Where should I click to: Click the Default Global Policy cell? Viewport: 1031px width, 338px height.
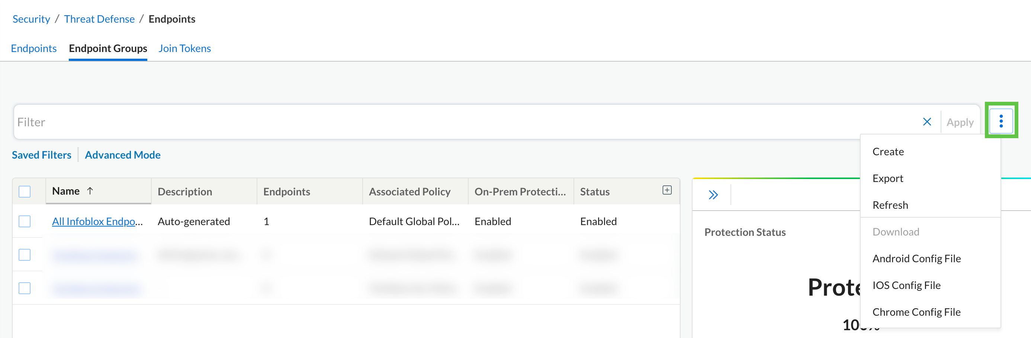[x=414, y=221]
